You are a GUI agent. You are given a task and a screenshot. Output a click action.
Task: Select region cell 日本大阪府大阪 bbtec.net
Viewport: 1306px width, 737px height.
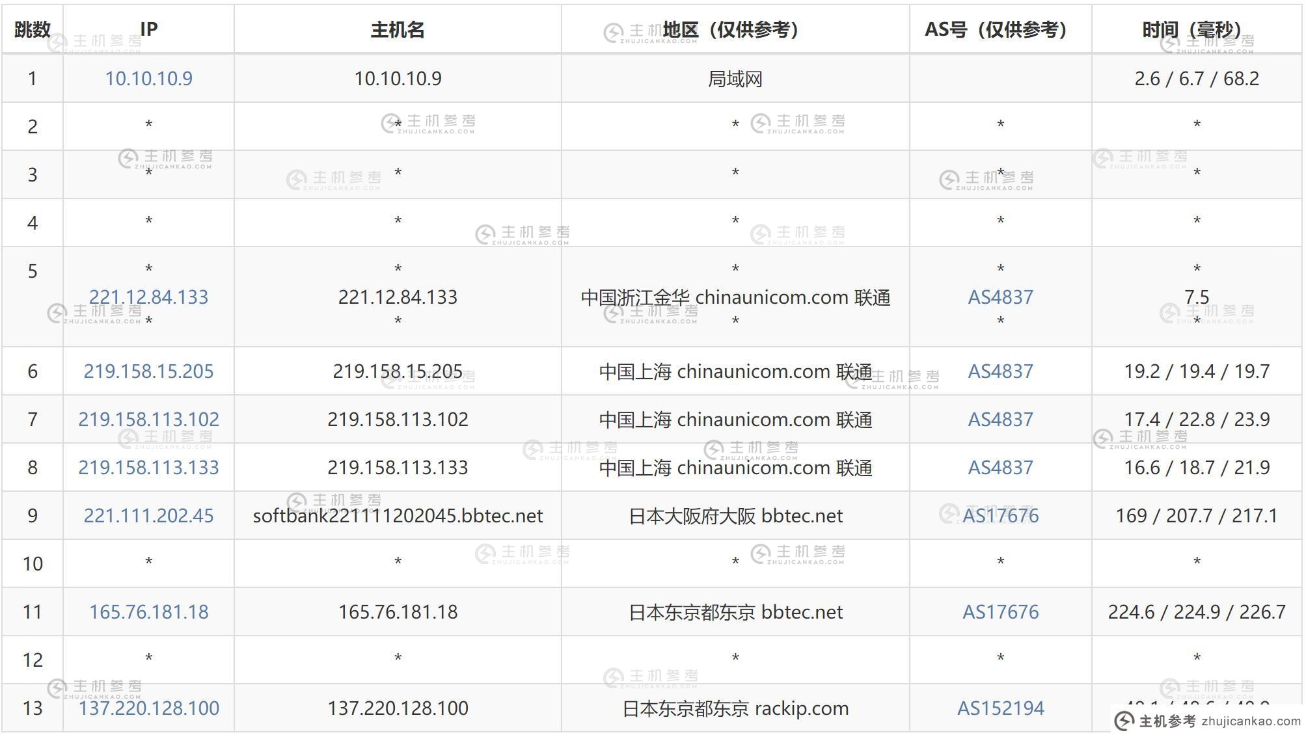[x=735, y=516]
